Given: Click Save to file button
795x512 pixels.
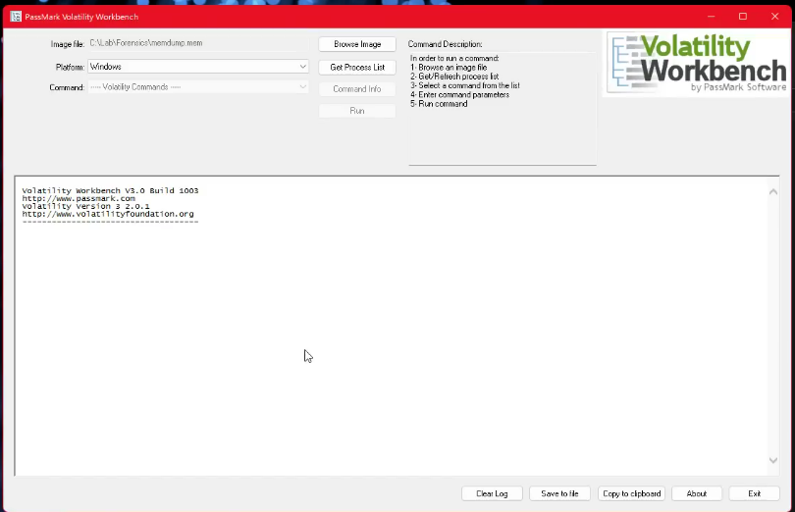Looking at the screenshot, I should tap(559, 493).
